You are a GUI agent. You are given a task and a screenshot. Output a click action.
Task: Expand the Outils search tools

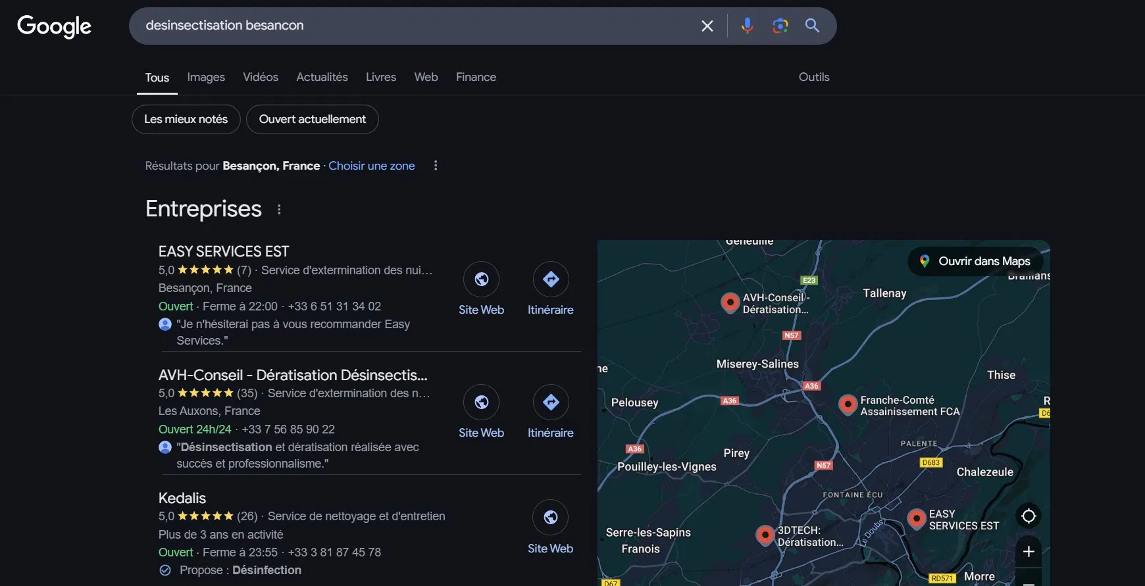(x=813, y=77)
